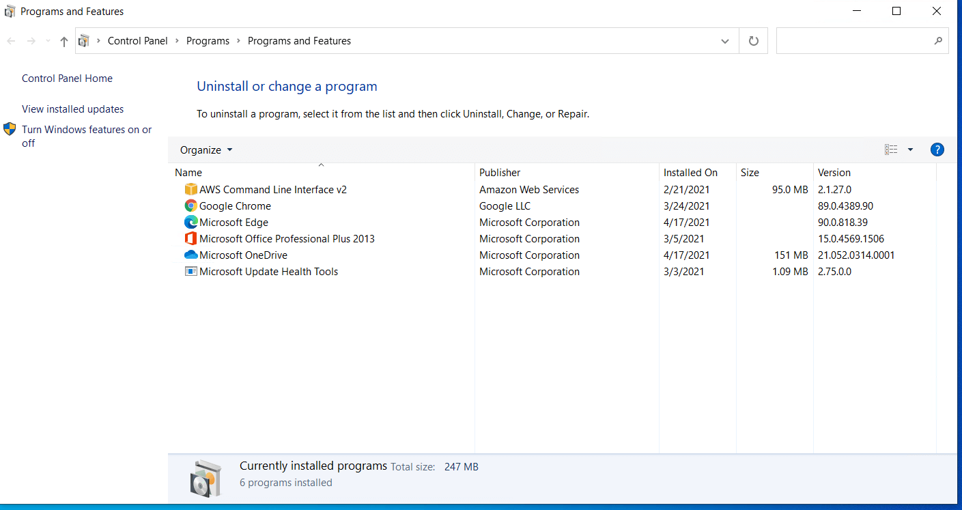
Task: Navigate to Programs via the breadcrumb
Action: (x=208, y=40)
